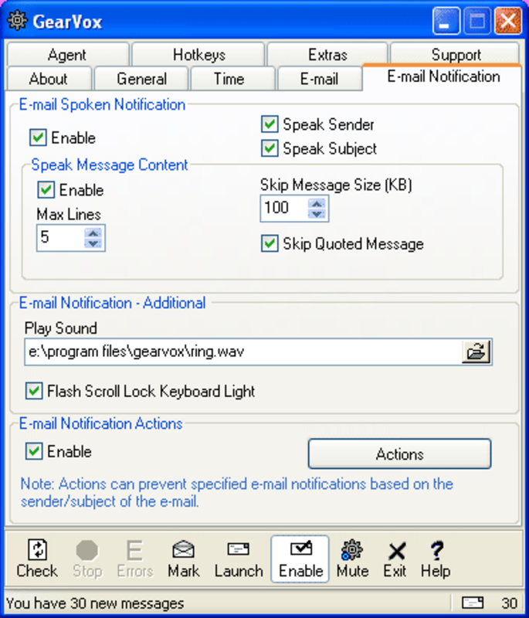Switch to the About tab
Viewport: 529px width, 618px height.
pyautogui.click(x=49, y=79)
